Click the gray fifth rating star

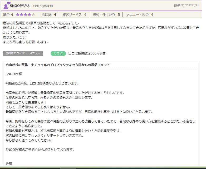(33, 15)
